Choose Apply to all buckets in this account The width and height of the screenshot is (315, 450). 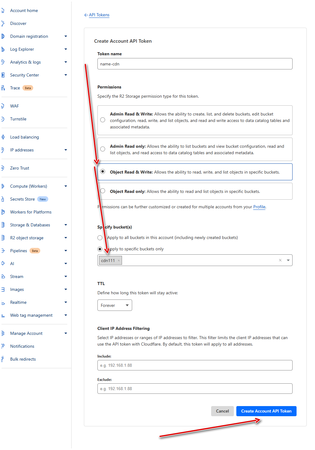pos(100,238)
